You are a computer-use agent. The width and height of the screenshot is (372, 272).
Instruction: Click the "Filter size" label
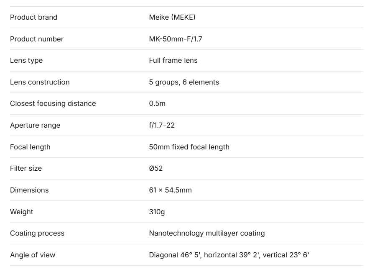click(x=26, y=168)
